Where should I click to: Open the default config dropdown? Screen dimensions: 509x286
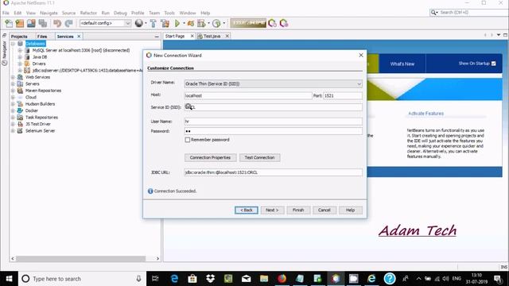coord(106,23)
